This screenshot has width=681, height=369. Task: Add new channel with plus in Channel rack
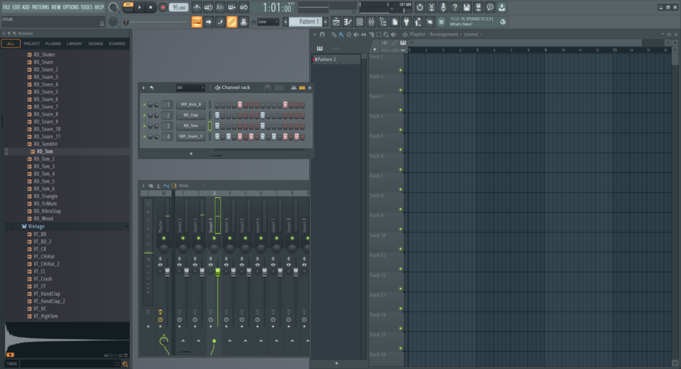[x=191, y=154]
